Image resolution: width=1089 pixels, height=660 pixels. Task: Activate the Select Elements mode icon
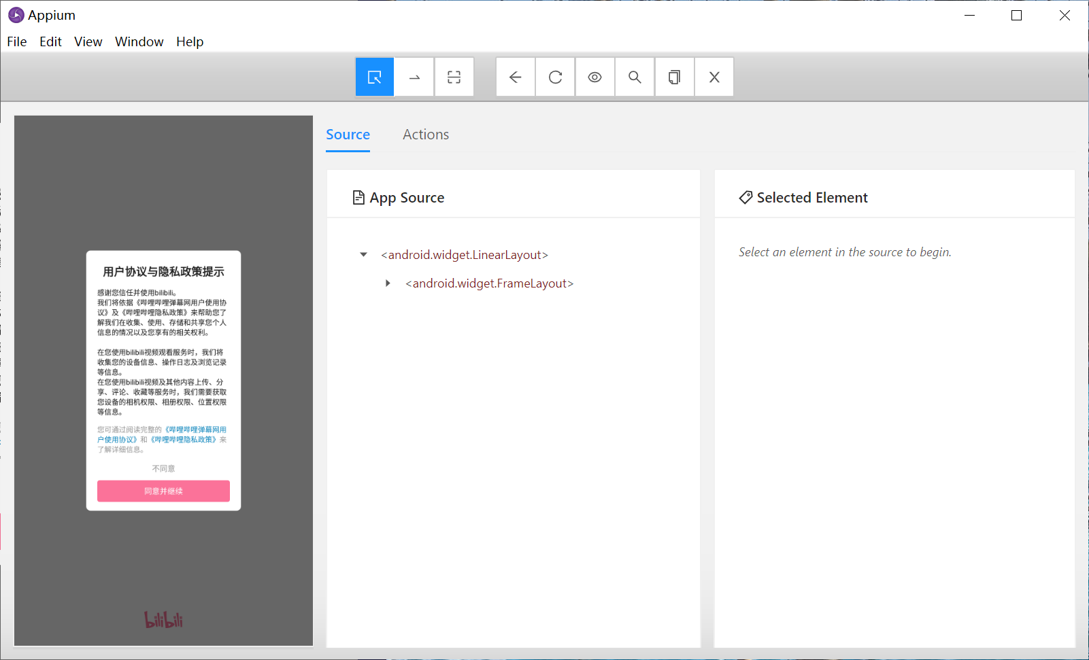[x=375, y=77]
